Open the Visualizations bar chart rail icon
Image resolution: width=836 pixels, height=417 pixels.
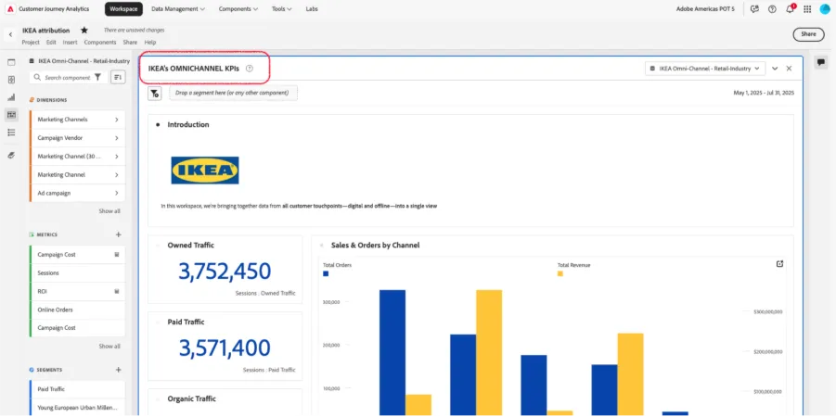[x=11, y=97]
